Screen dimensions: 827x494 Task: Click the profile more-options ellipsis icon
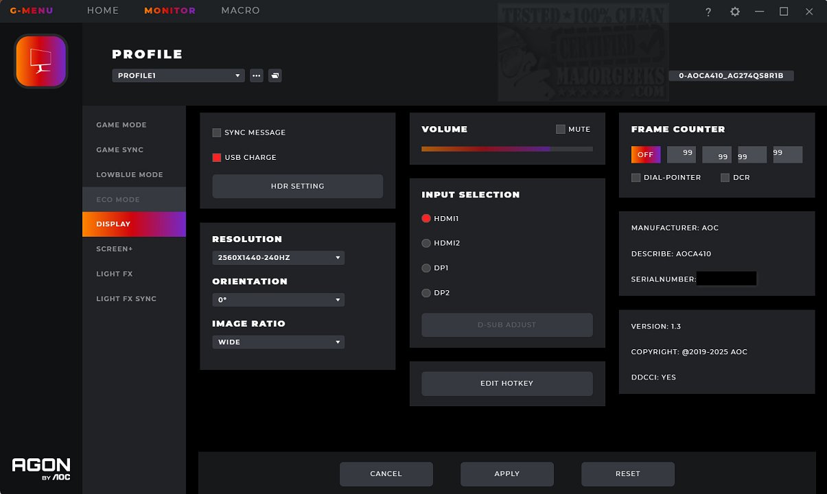(257, 75)
